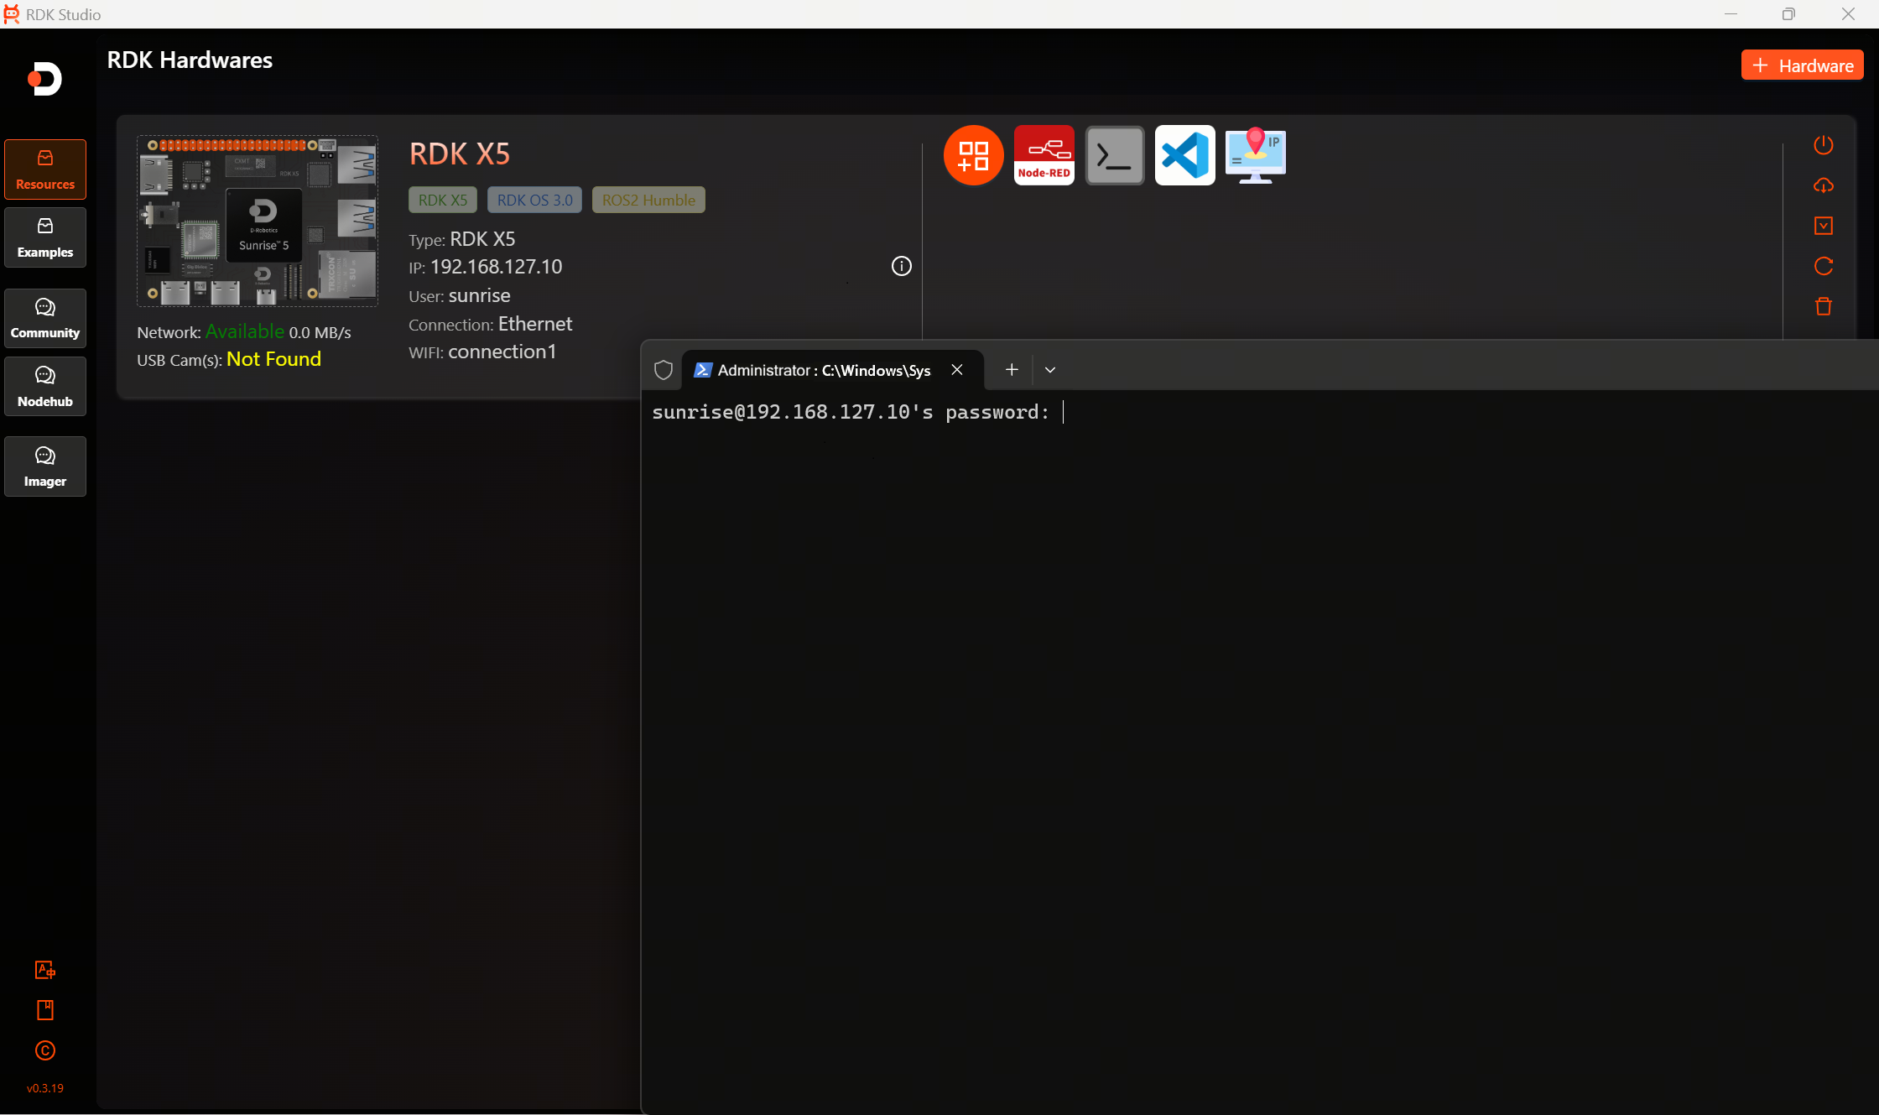Launch the Node-RED tool for RDK X5
This screenshot has height=1115, width=1879.
click(1044, 155)
